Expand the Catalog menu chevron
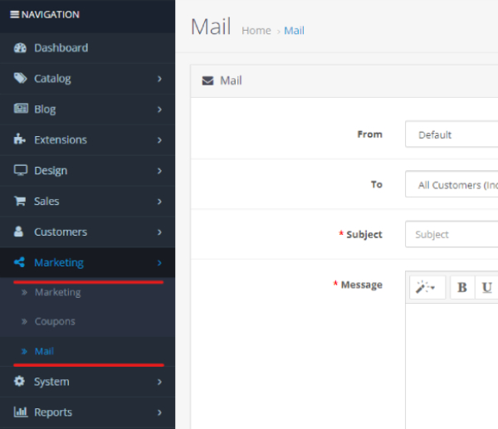Viewport: 498px width, 429px height. click(159, 79)
